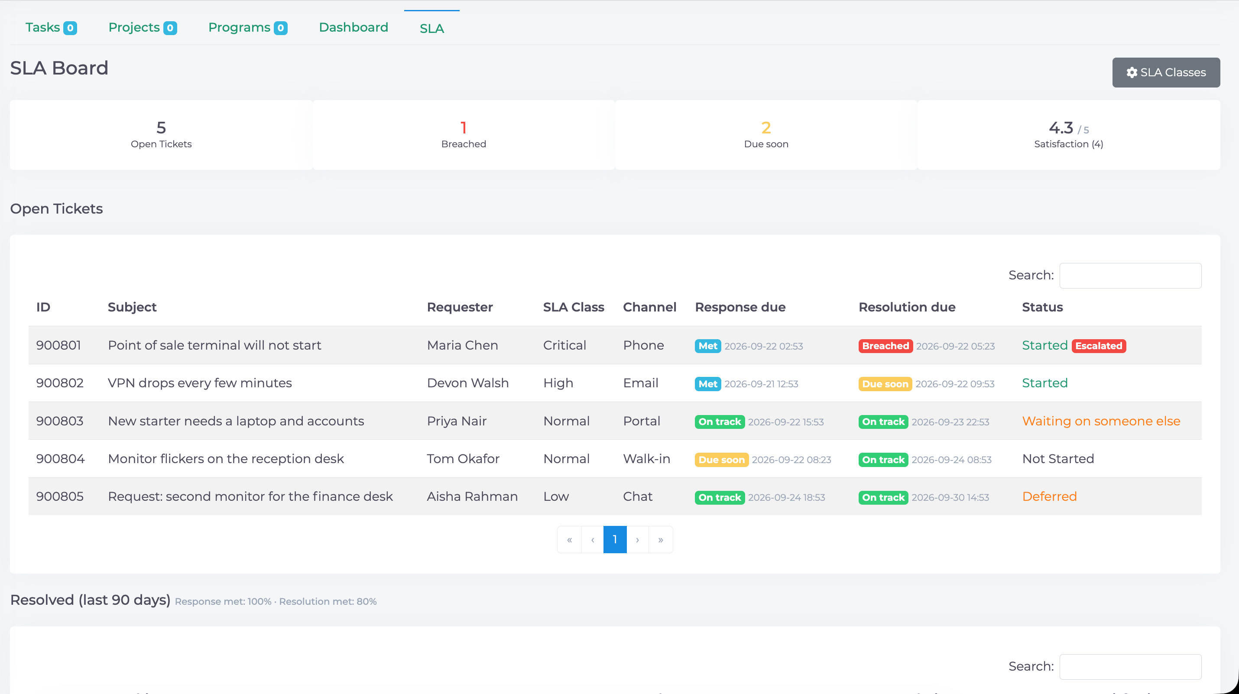This screenshot has height=694, width=1239.
Task: Click the Met badge for ticket 900802
Action: tap(707, 384)
